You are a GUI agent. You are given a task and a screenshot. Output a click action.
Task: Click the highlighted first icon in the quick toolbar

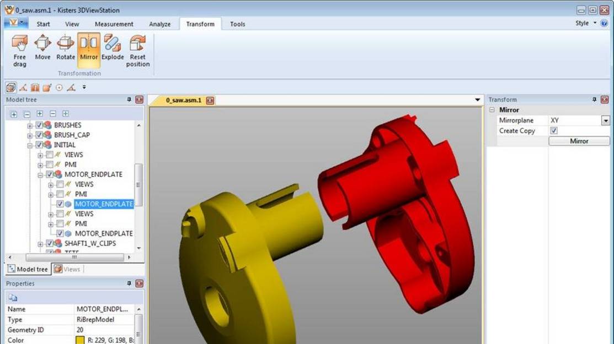tap(11, 88)
